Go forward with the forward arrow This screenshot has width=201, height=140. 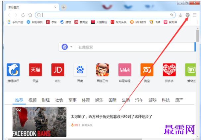point(16,15)
